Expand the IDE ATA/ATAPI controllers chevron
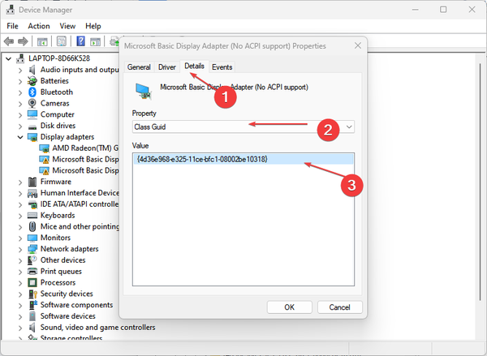 pyautogui.click(x=20, y=204)
